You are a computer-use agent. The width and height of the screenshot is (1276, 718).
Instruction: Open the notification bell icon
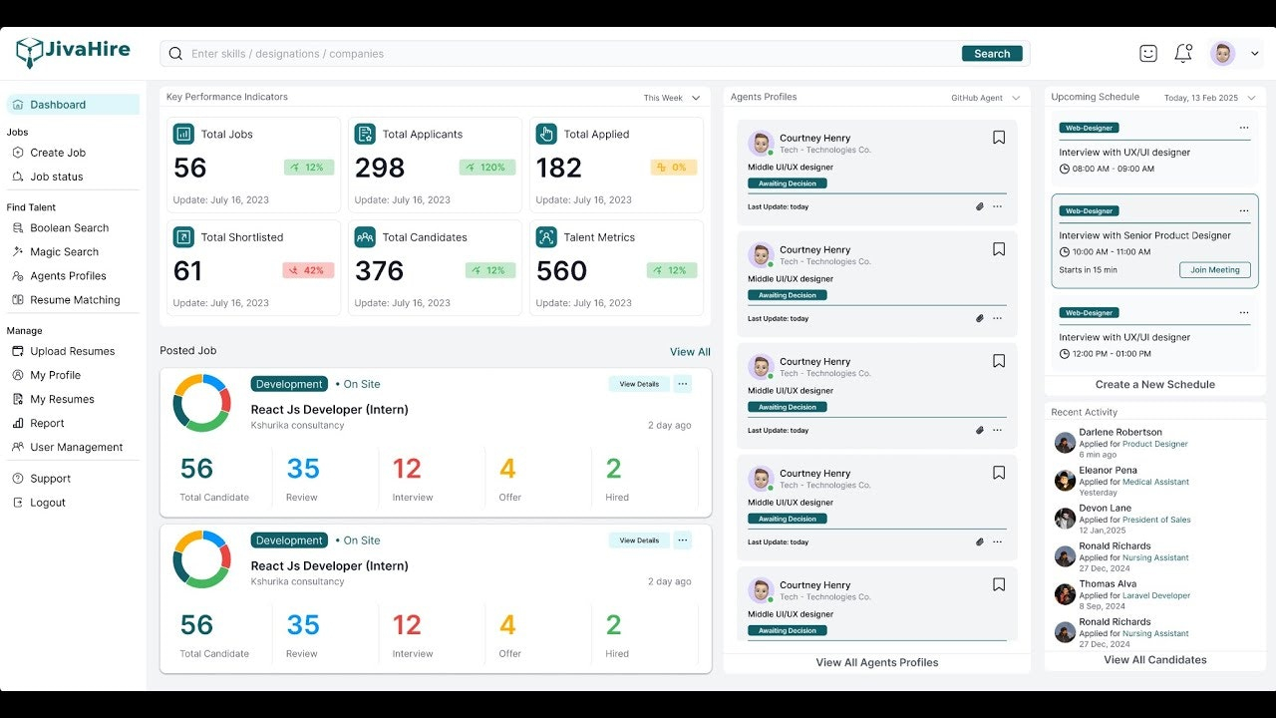[1183, 54]
